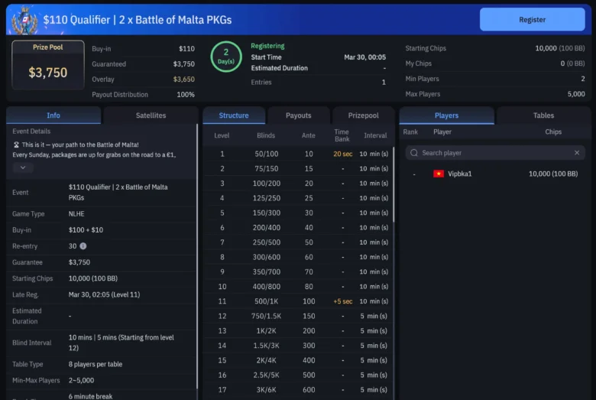Click the search magnifier icon

tap(414, 153)
